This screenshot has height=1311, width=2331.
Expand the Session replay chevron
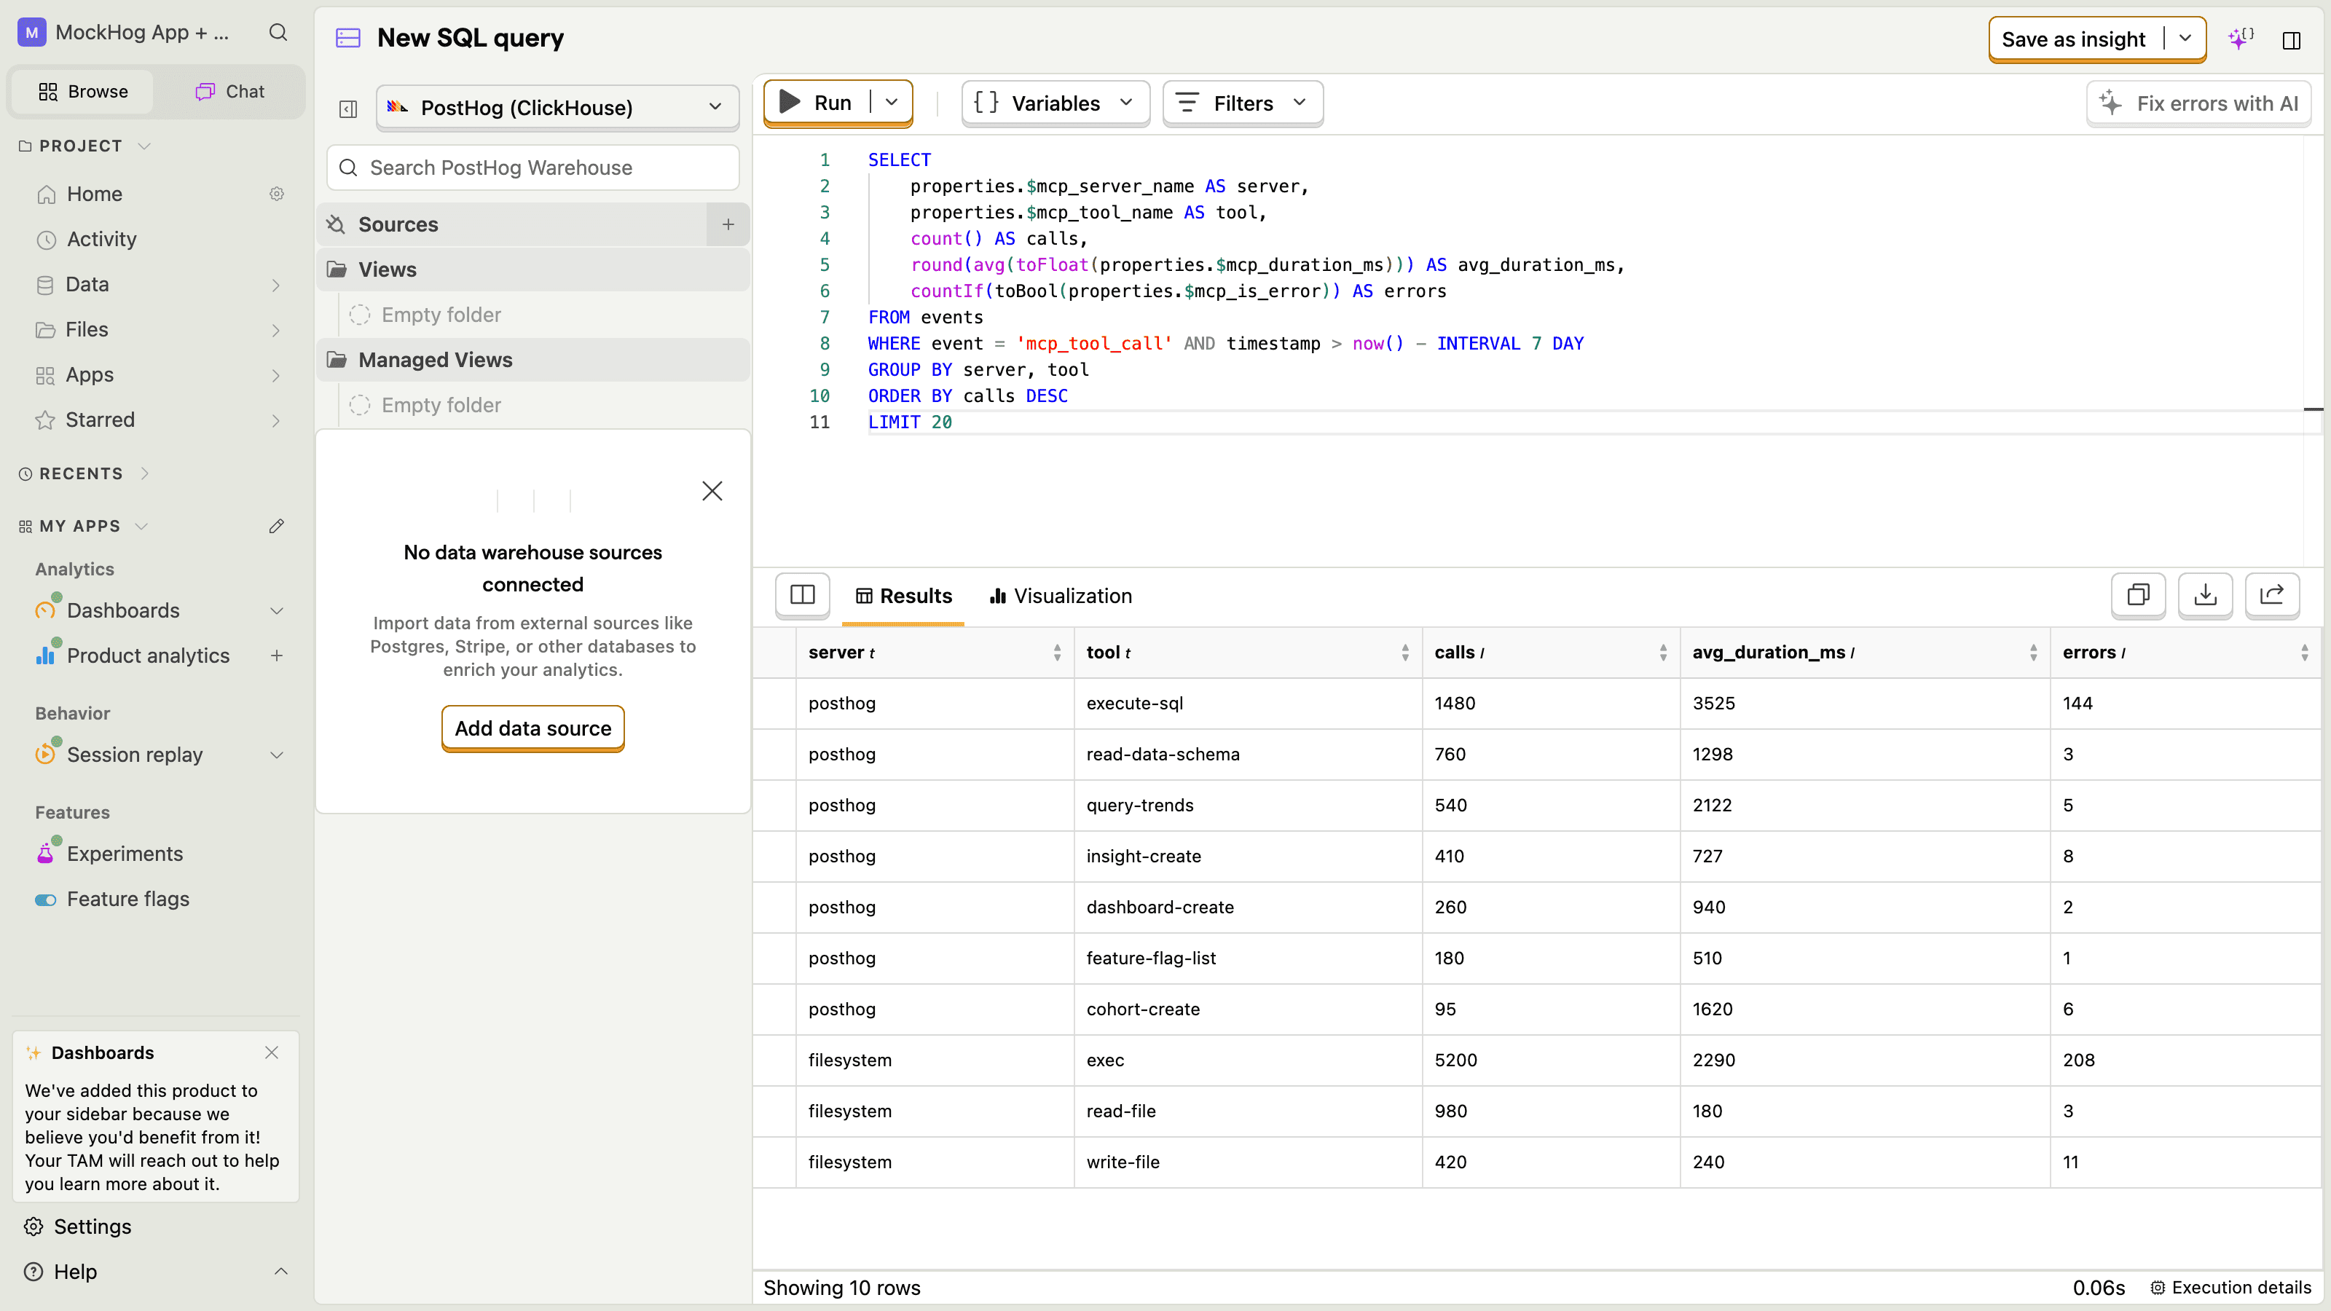(x=277, y=755)
